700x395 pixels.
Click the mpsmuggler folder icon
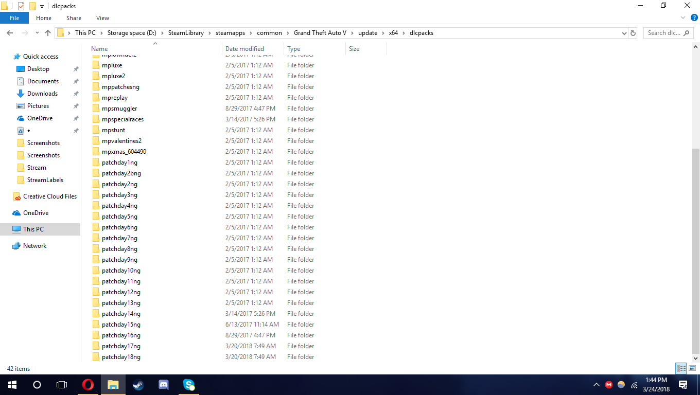pyautogui.click(x=96, y=109)
